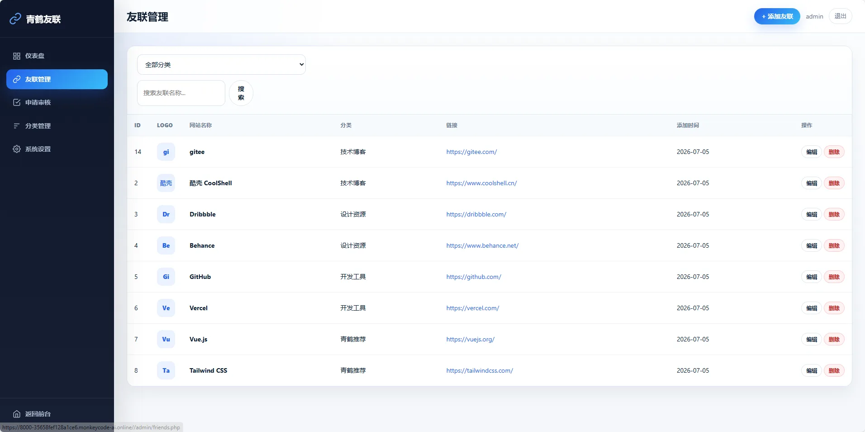Click the admin username text
865x432 pixels.
(814, 16)
